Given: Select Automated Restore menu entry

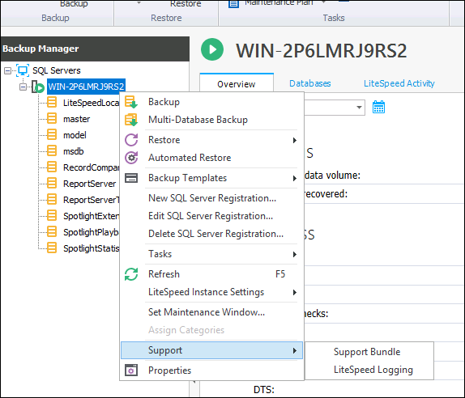Looking at the screenshot, I should coord(211,158).
